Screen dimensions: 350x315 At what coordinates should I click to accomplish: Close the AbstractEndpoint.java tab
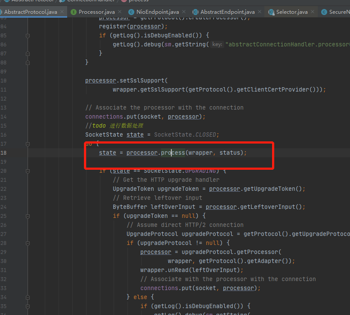tap(259, 12)
